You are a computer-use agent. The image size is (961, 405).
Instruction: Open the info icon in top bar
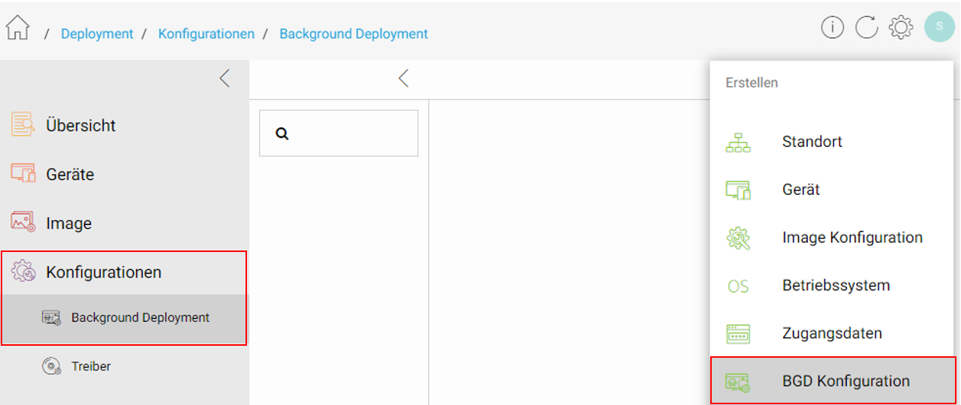point(833,28)
